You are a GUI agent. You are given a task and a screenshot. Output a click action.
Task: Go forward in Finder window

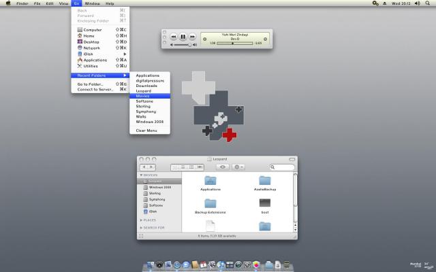point(151,167)
